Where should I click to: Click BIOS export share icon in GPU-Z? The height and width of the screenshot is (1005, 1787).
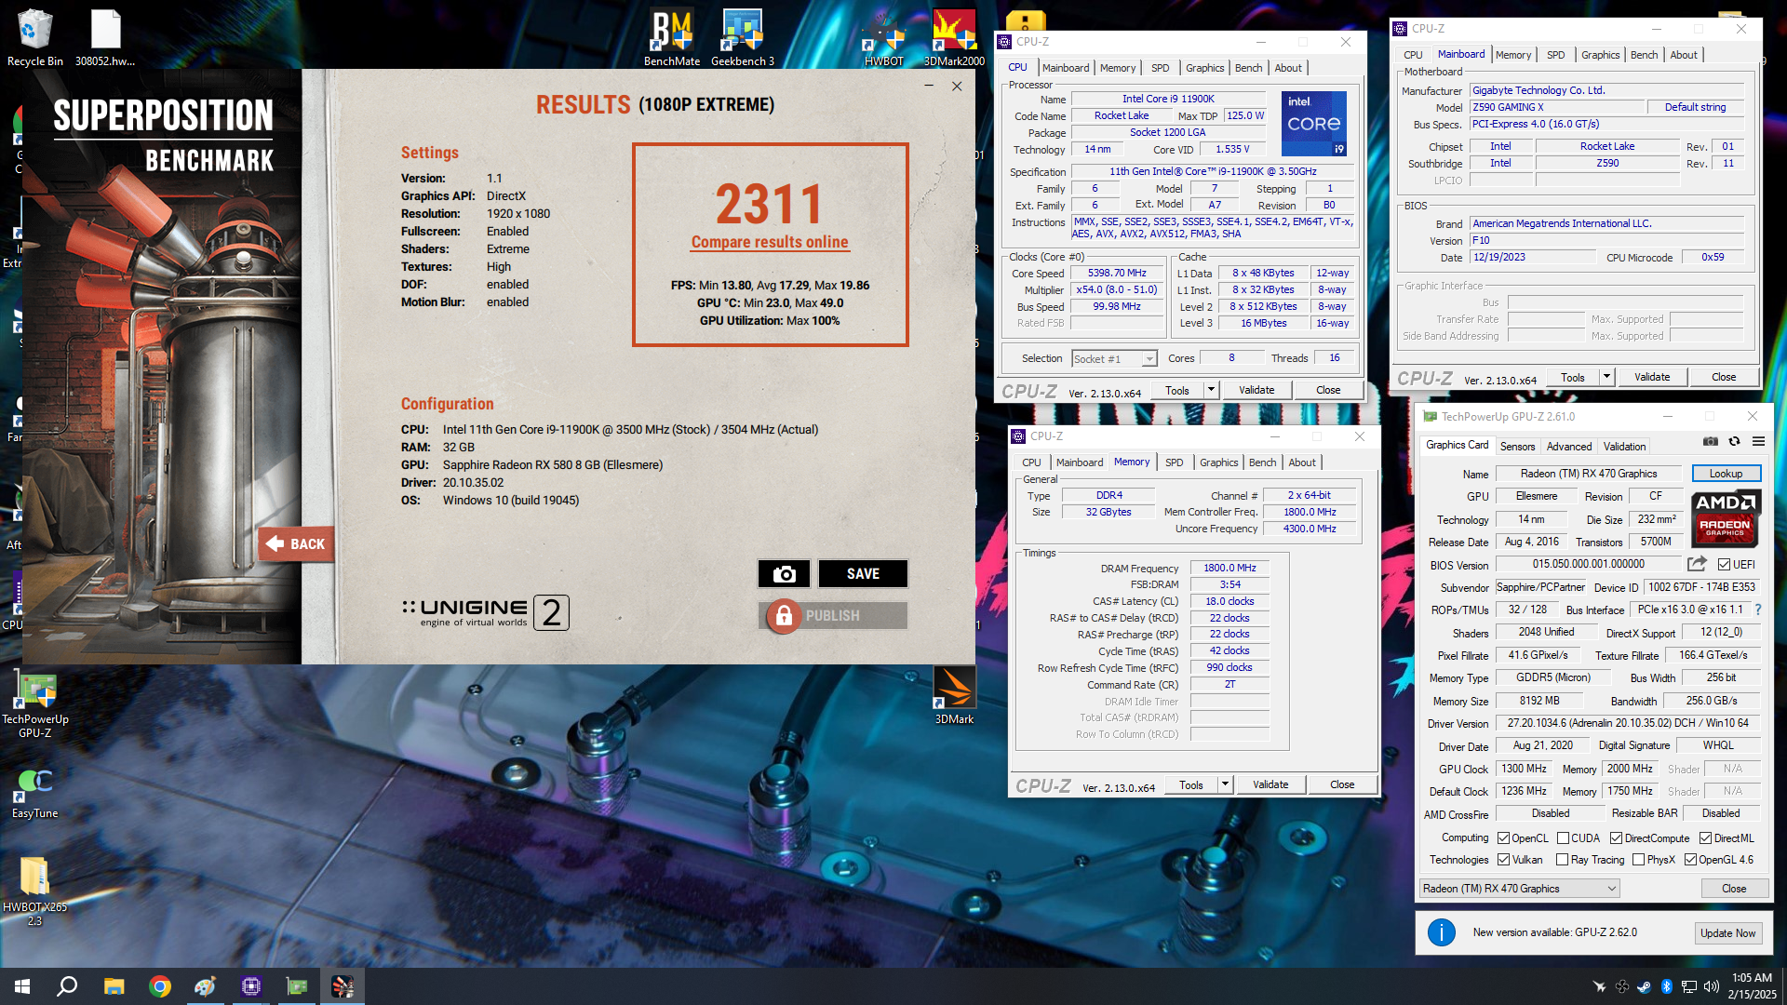click(x=1697, y=564)
